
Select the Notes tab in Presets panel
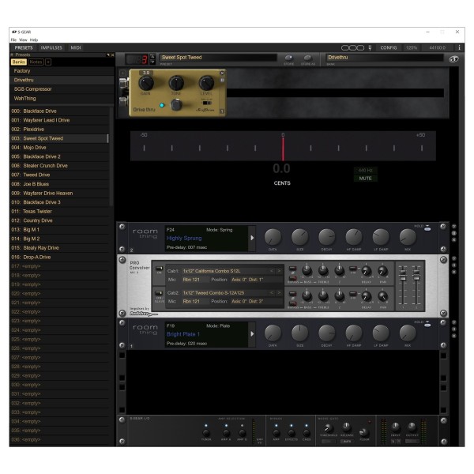tap(36, 62)
